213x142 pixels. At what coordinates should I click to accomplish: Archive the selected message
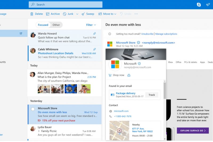(x=53, y=14)
